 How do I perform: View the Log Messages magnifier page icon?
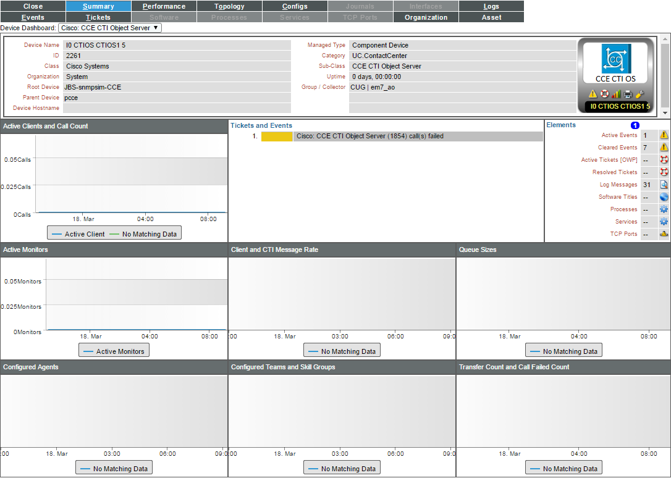click(664, 185)
